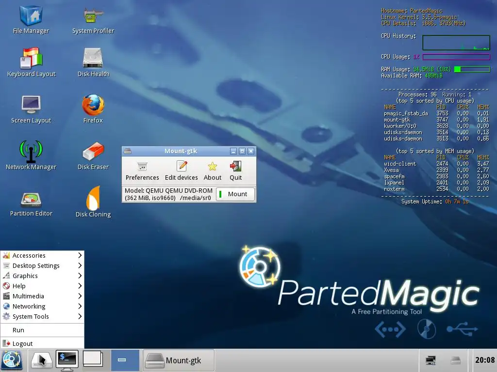Click the chevron next to Networking
The width and height of the screenshot is (497, 372).
[x=80, y=306]
